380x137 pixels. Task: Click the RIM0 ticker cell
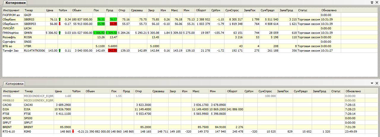click(x=39, y=131)
